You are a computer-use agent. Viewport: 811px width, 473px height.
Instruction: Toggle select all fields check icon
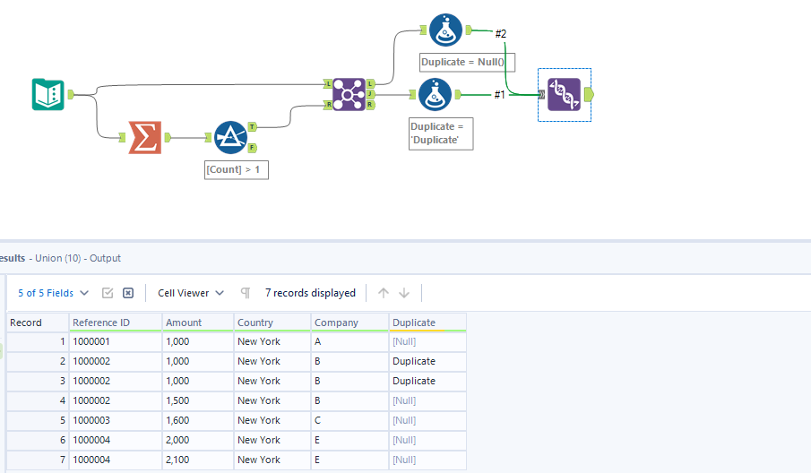(x=108, y=293)
